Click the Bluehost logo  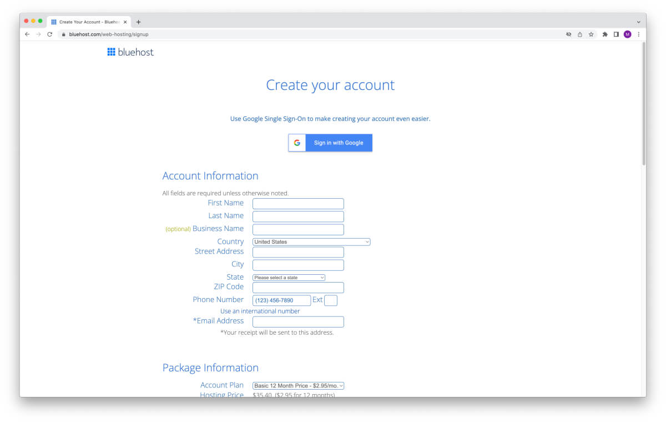pyautogui.click(x=130, y=52)
